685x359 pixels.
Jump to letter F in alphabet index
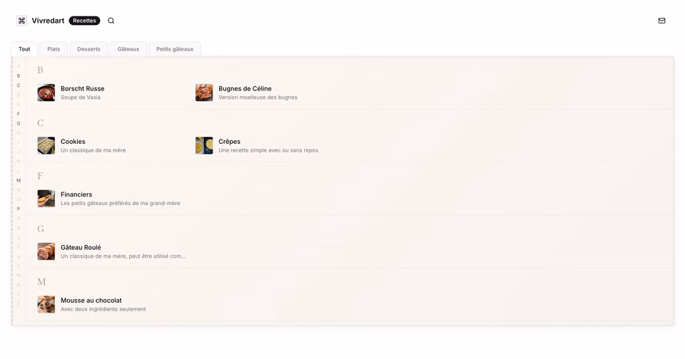click(x=19, y=114)
